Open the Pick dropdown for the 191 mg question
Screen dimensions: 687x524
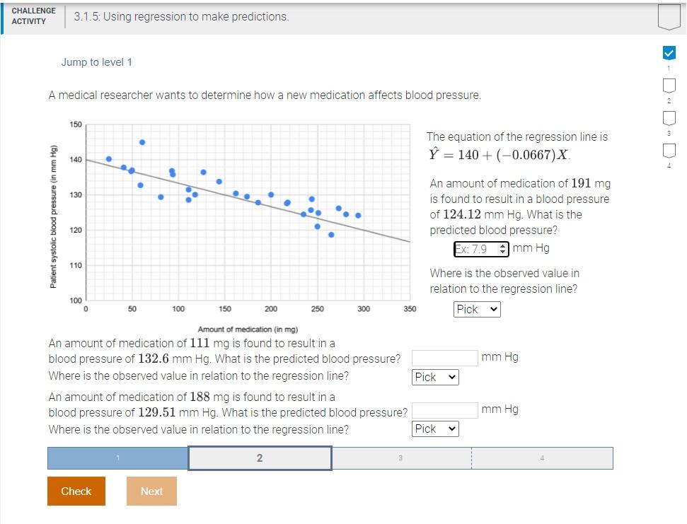pos(476,309)
